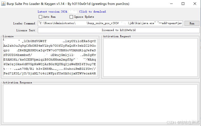Minimize the Keygen window

171,4
